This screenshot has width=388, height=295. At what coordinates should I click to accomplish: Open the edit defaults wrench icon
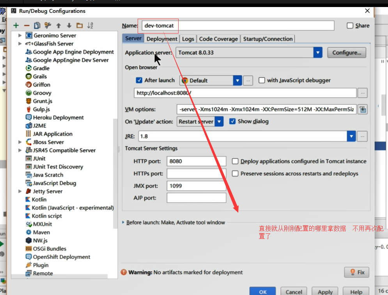coord(48,25)
